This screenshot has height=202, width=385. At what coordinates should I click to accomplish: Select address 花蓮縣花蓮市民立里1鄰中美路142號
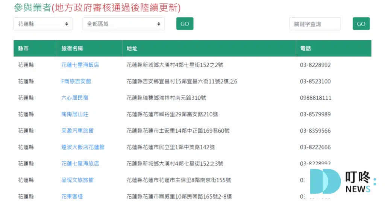click(170, 147)
